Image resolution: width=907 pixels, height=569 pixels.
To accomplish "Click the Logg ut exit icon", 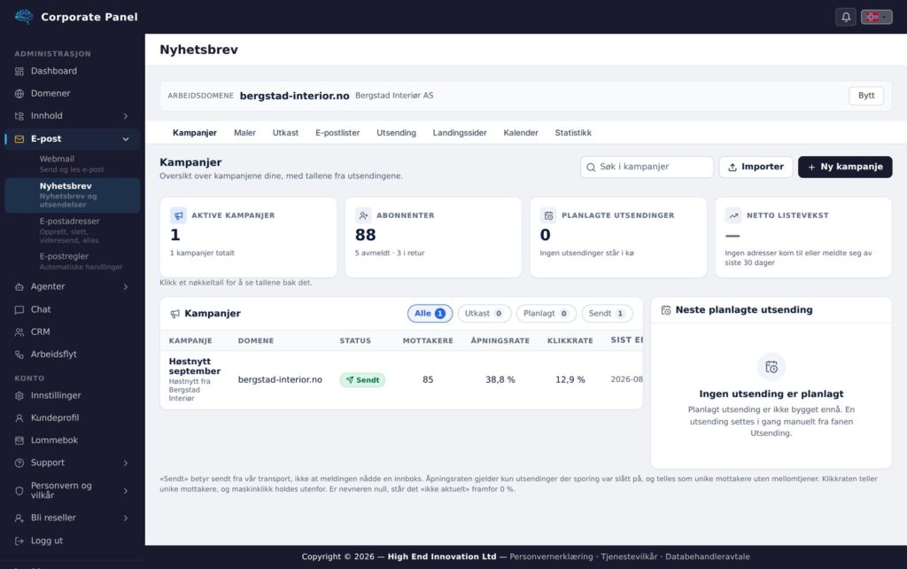I will (19, 541).
